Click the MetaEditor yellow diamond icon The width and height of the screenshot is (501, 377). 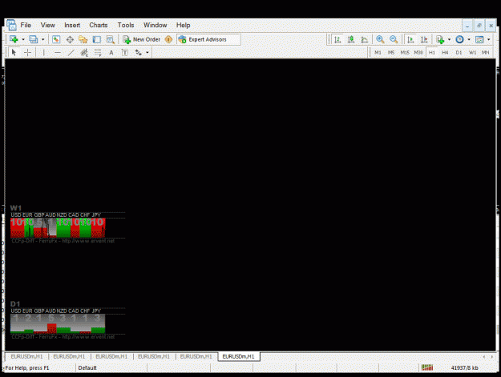click(168, 39)
